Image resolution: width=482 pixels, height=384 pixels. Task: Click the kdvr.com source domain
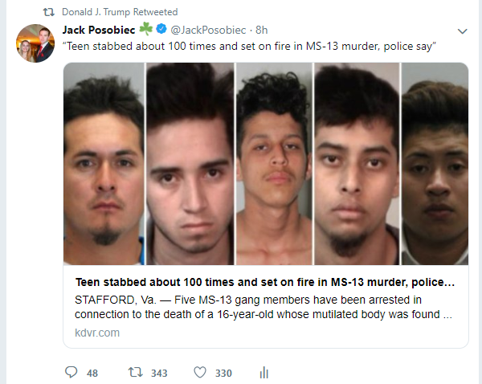click(x=97, y=333)
